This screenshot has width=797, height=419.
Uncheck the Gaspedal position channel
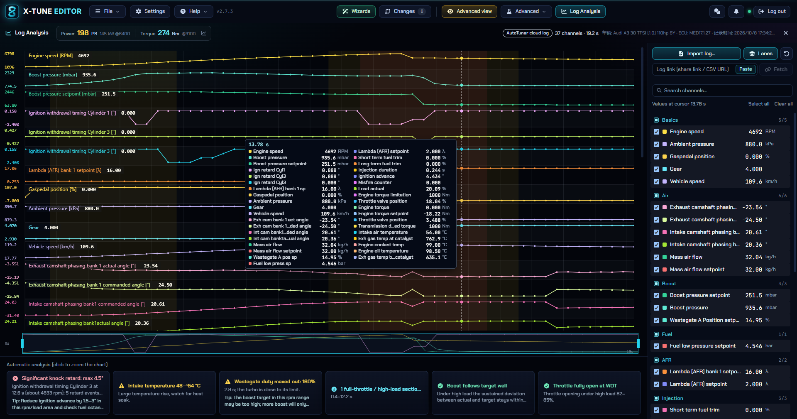(x=656, y=157)
